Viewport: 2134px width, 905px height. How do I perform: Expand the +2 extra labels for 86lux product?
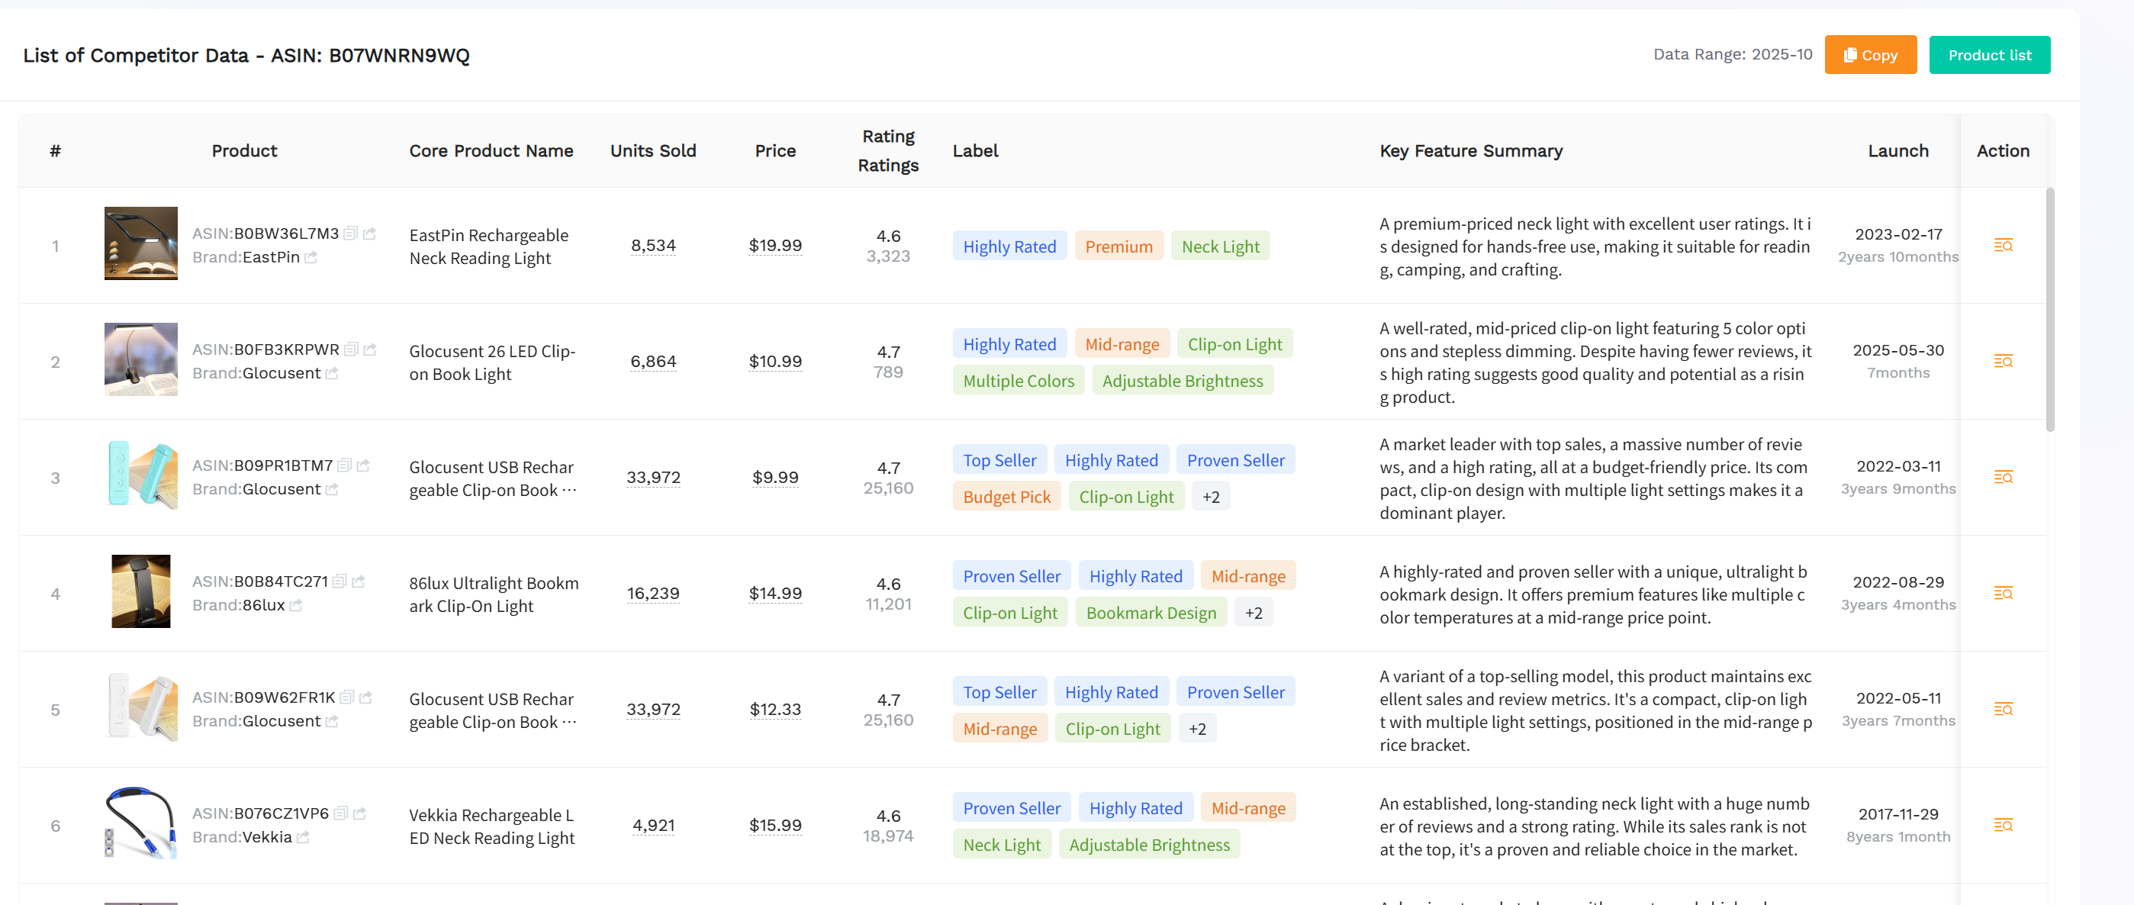[x=1254, y=612]
